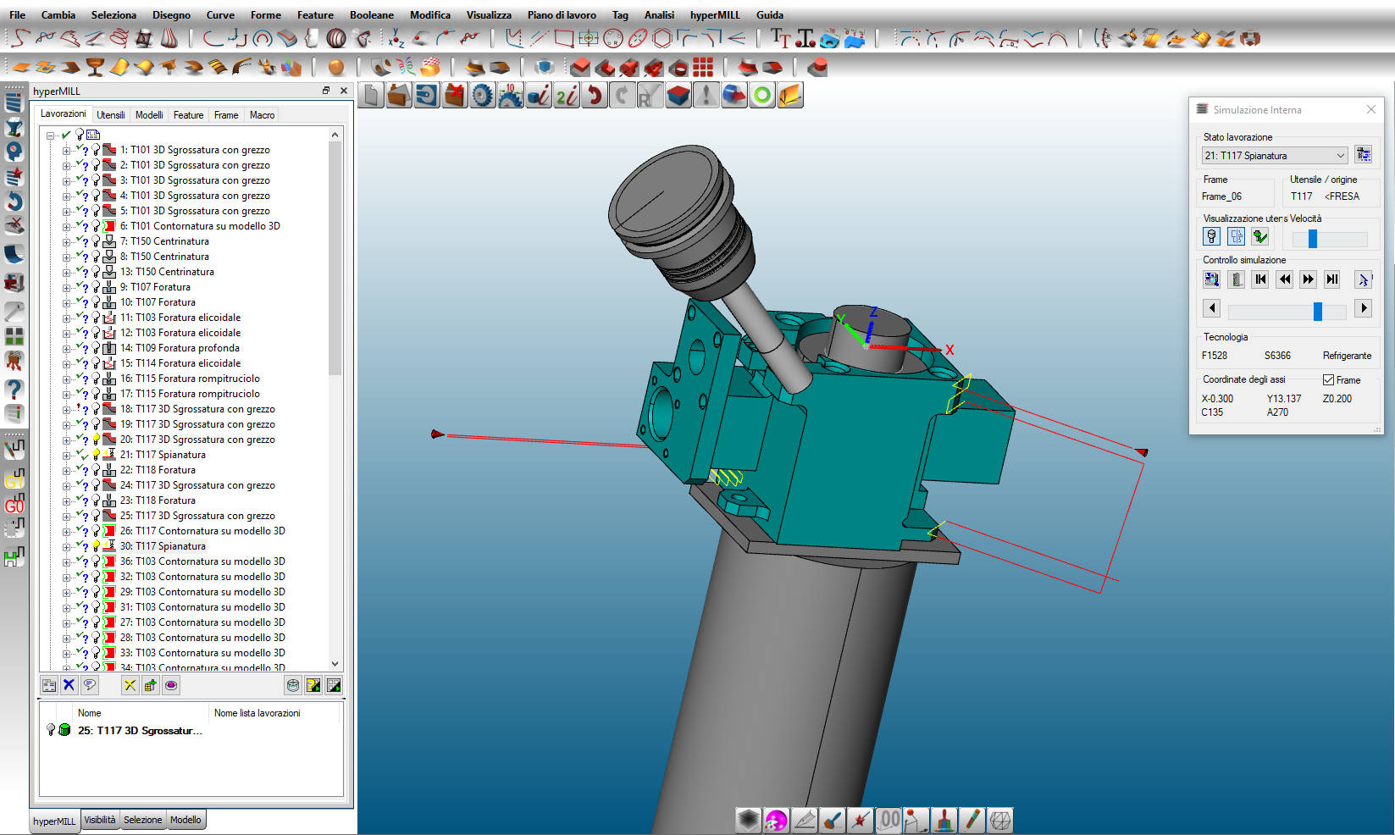Toggle the tool display button in Visualizzazione
1395x835 pixels.
(1212, 237)
